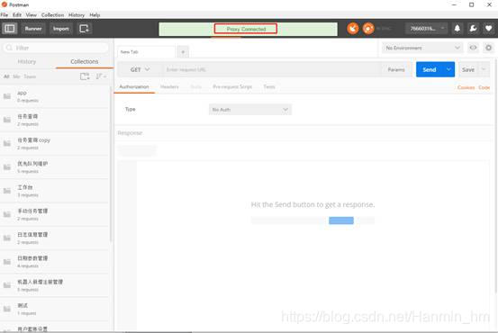Open the Collection menu
This screenshot has width=498, height=333.
pyautogui.click(x=53, y=14)
